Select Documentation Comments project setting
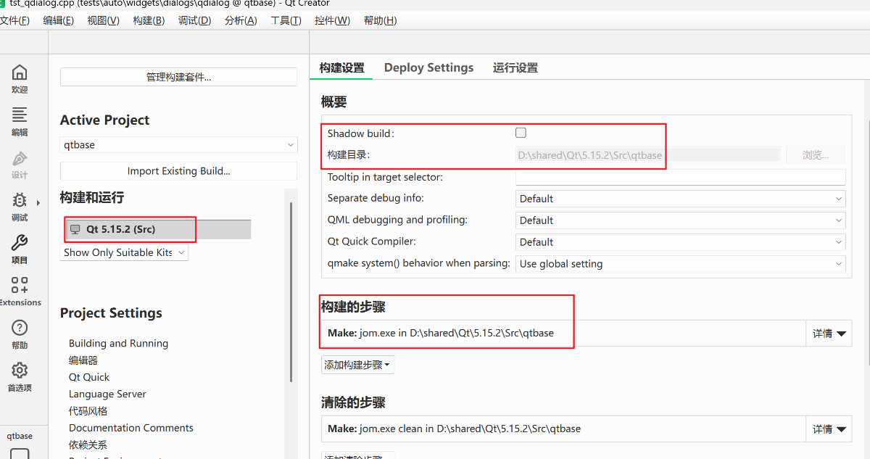870x459 pixels. click(x=131, y=428)
